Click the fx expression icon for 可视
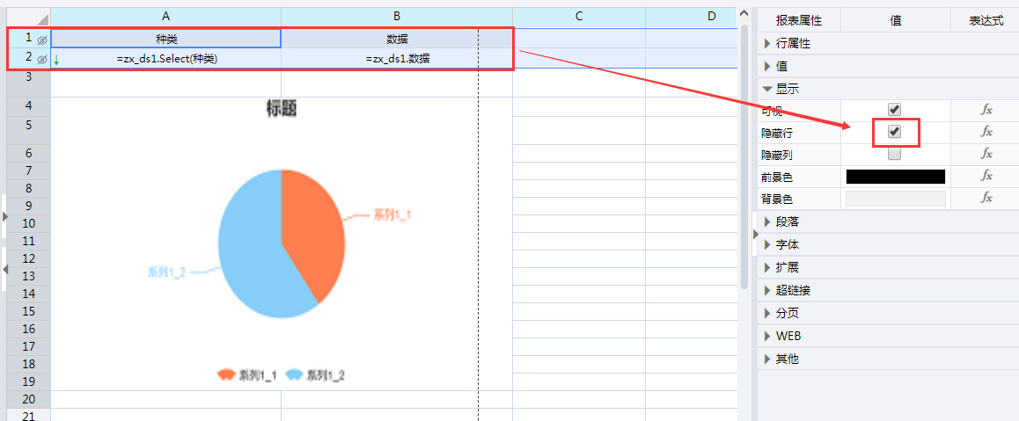1019x421 pixels. [986, 110]
